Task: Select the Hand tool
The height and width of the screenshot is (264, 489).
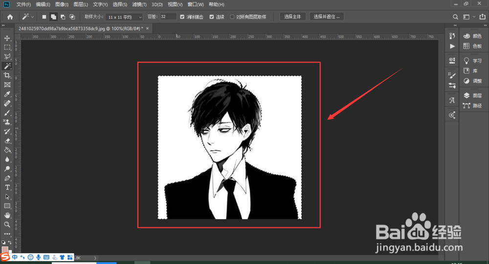Action: 7,215
